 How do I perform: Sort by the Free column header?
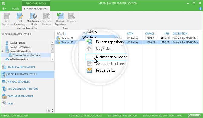167,34
